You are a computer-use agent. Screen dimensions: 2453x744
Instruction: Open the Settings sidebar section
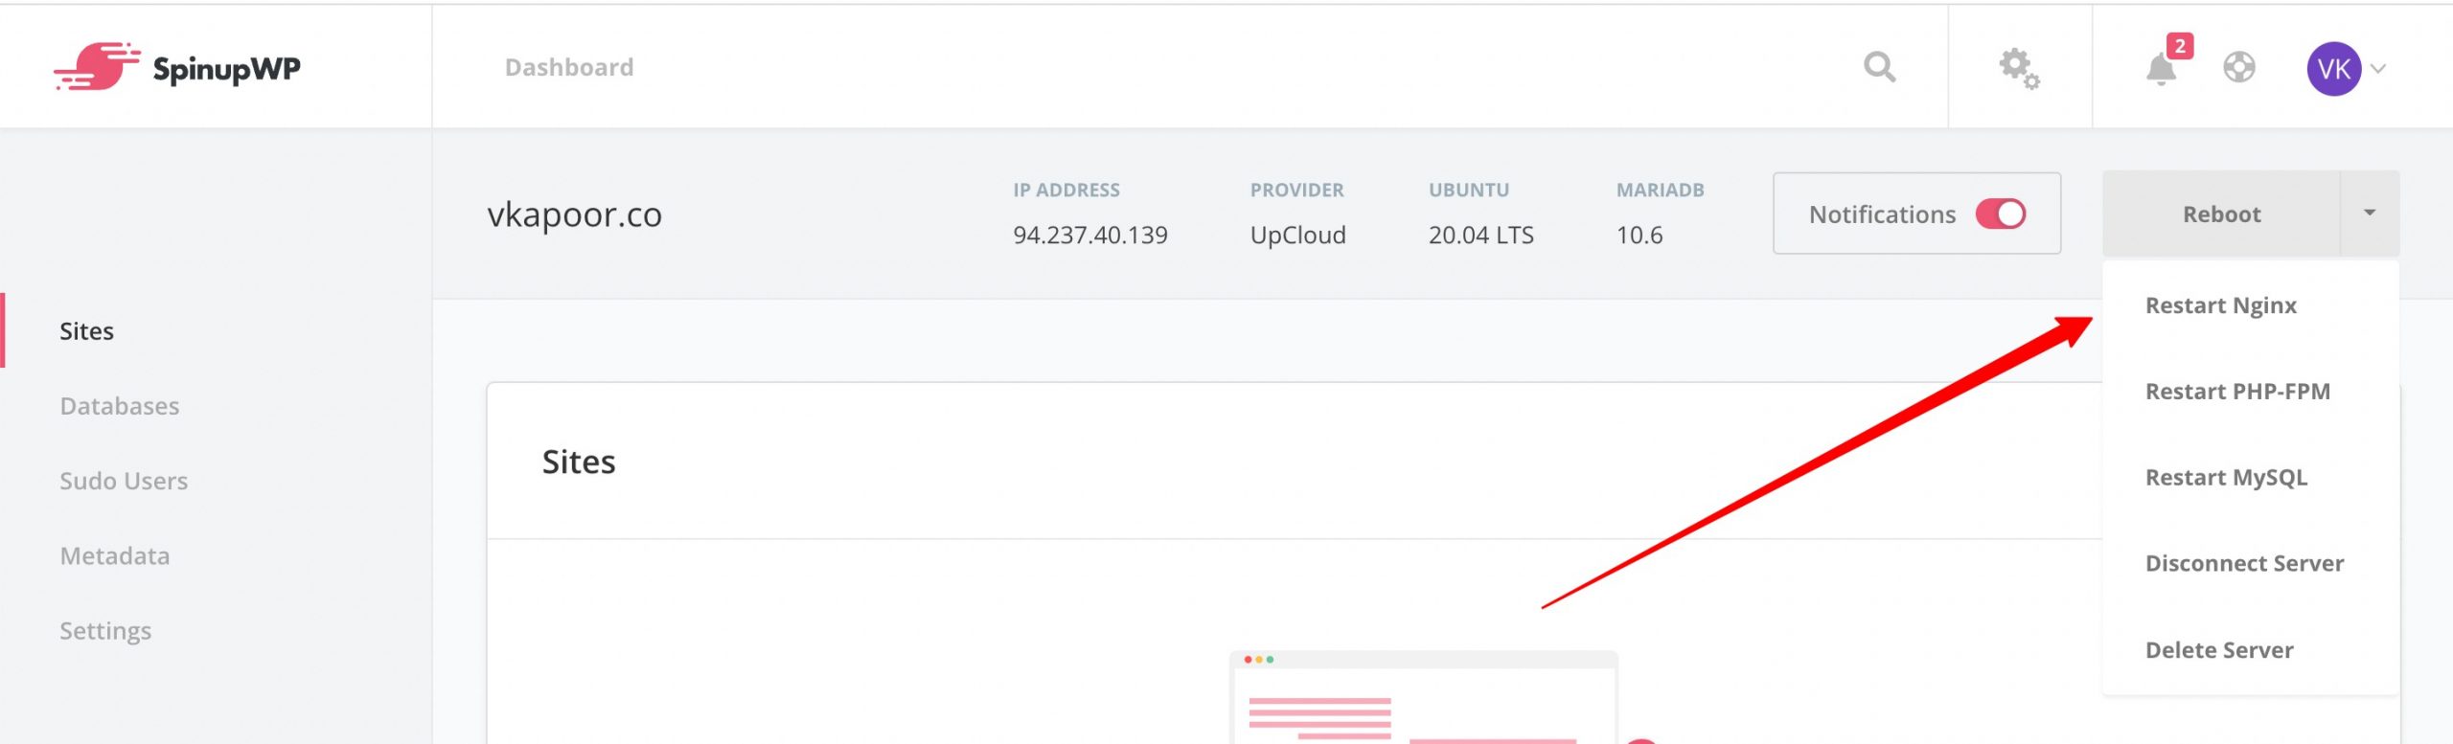click(105, 631)
